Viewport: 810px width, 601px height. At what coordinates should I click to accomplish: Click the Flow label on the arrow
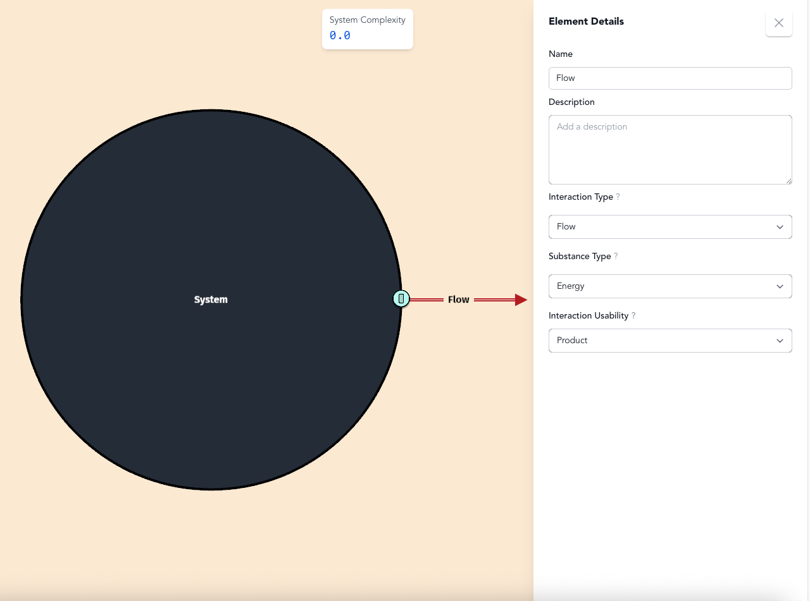coord(458,300)
